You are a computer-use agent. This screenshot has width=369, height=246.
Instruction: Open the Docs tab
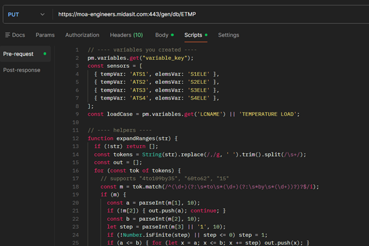tap(18, 35)
